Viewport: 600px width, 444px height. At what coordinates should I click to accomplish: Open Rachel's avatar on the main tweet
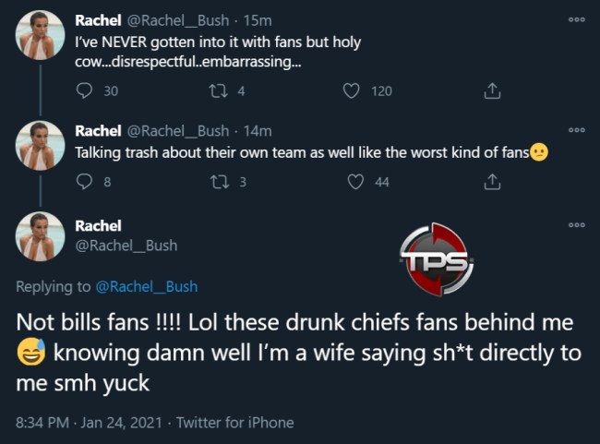click(40, 237)
